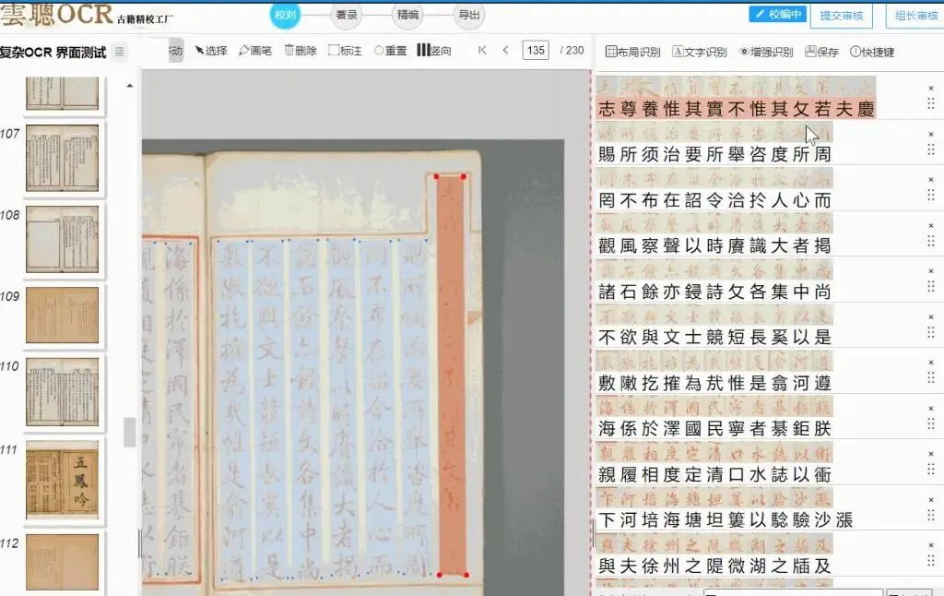Select text line 與夫徐州之隄微湖之牐及
944x596 pixels.
pos(714,566)
